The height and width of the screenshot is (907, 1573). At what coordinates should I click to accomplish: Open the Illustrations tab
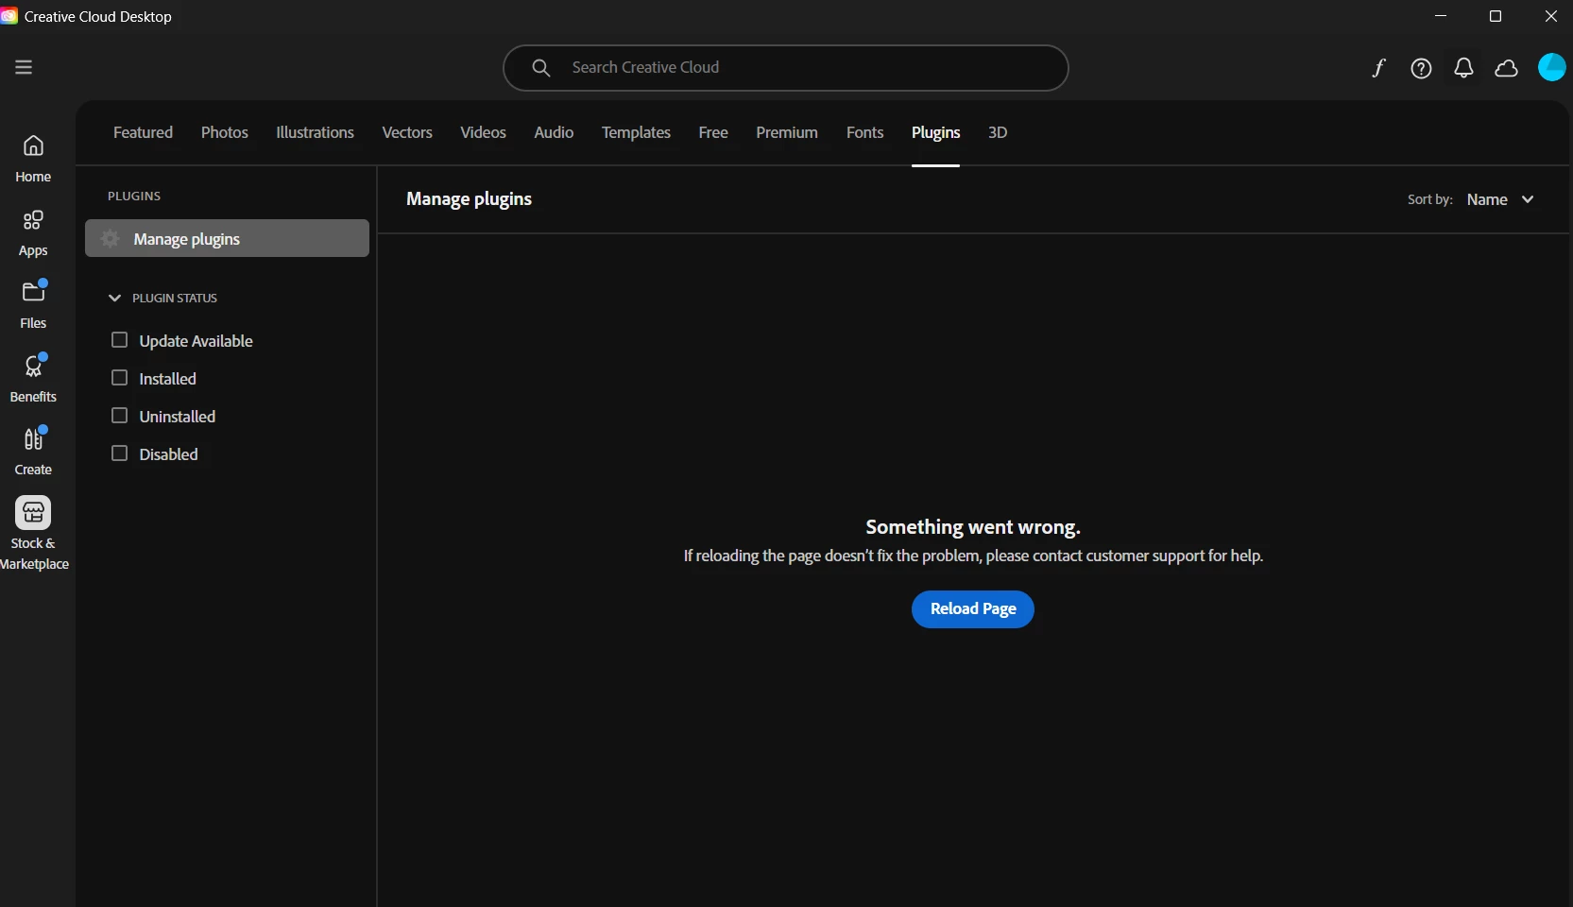click(x=315, y=132)
